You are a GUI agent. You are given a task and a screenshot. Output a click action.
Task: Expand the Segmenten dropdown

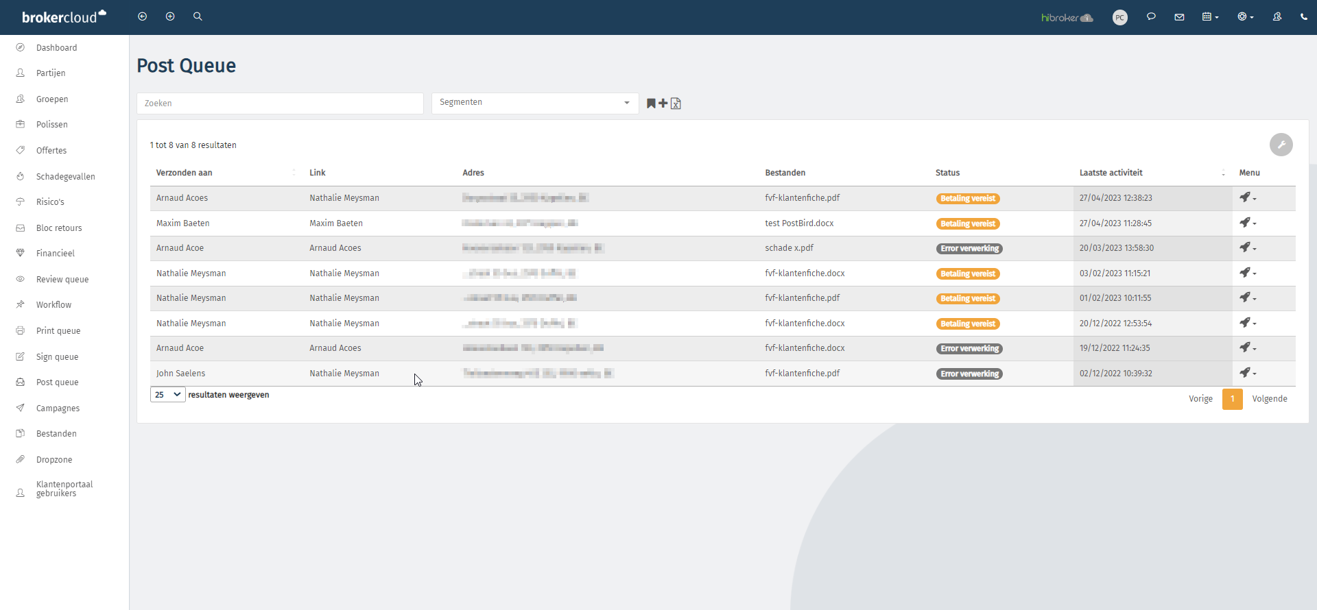click(535, 103)
